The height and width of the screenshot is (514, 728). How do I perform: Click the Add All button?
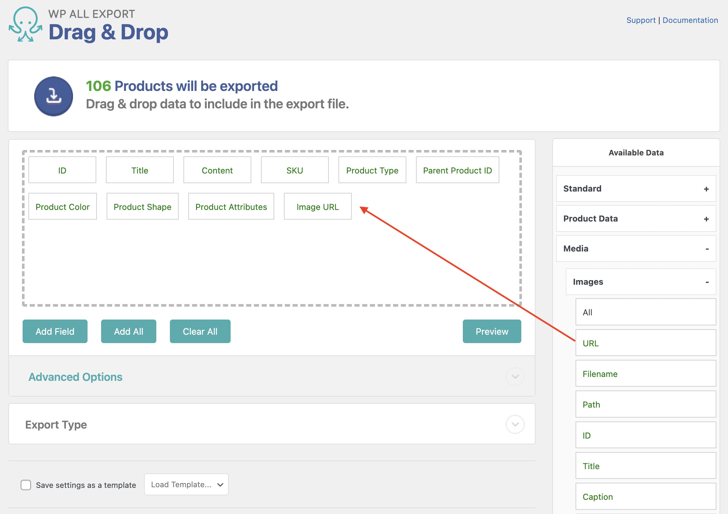129,331
